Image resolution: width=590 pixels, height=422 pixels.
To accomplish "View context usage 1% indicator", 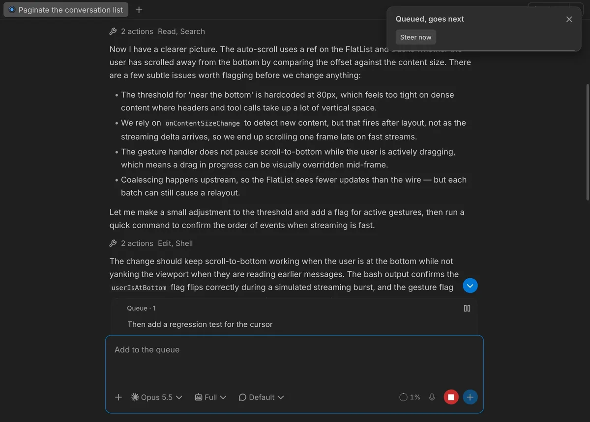I will tap(410, 397).
